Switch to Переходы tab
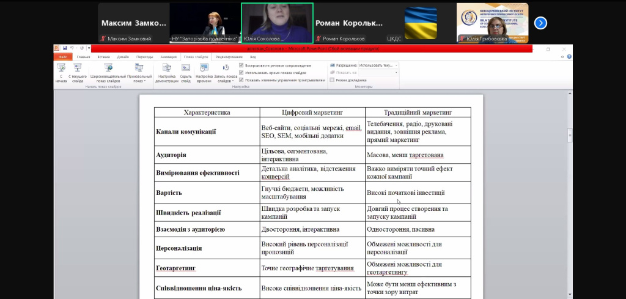Screen dimensions: 626x299 (144, 57)
